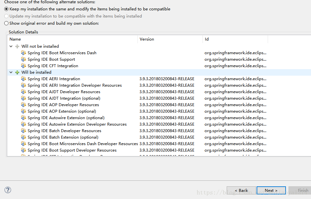
Task: Select 'Spring IDE Autowire Extension (optional)' text
Action: coord(66,118)
